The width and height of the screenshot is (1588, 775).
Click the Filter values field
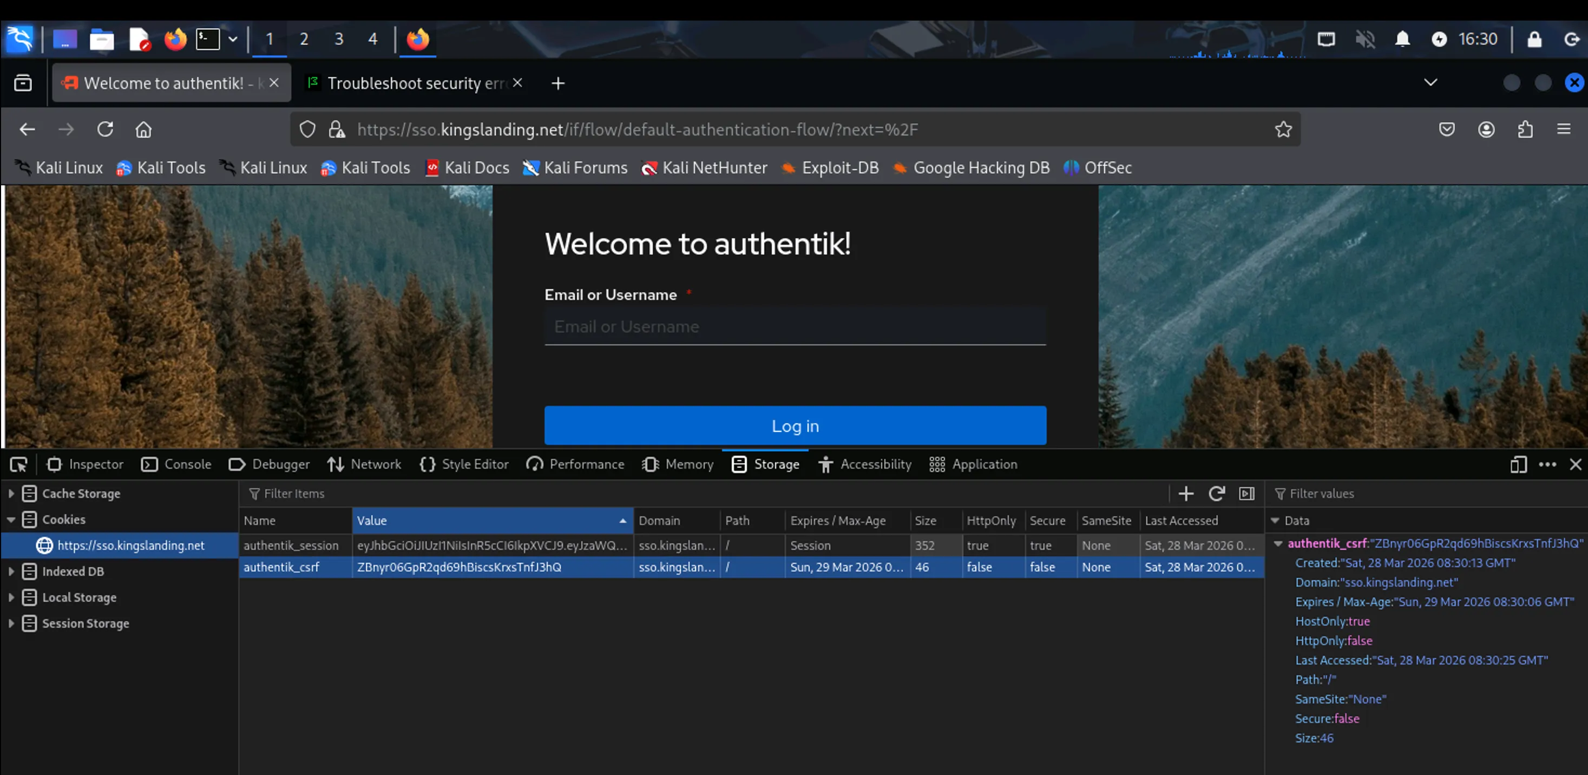(1428, 493)
